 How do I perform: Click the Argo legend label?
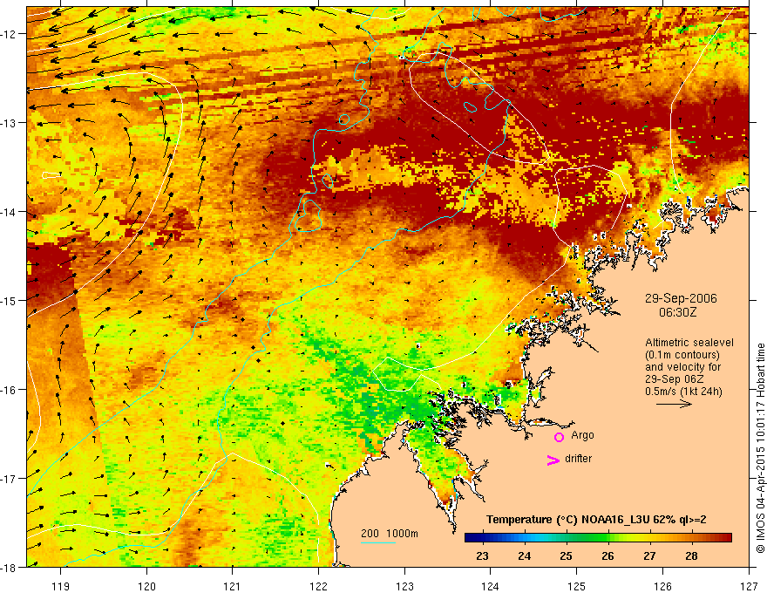pyautogui.click(x=582, y=435)
